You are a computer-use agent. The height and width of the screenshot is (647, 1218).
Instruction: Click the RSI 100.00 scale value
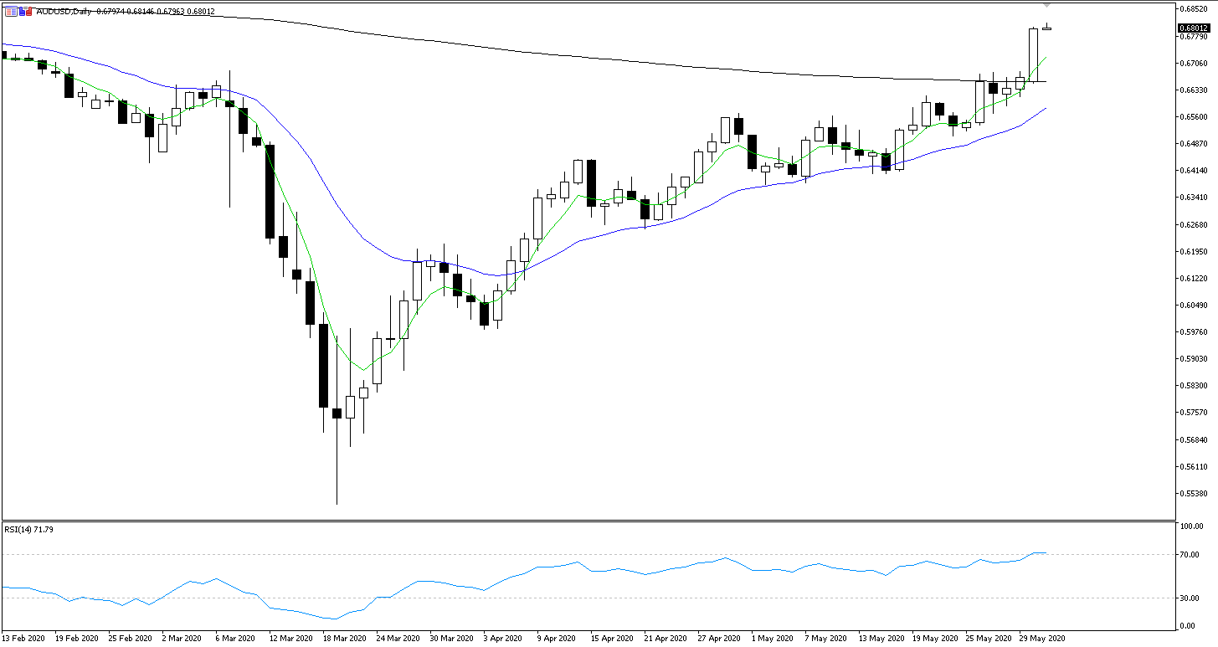click(1191, 526)
